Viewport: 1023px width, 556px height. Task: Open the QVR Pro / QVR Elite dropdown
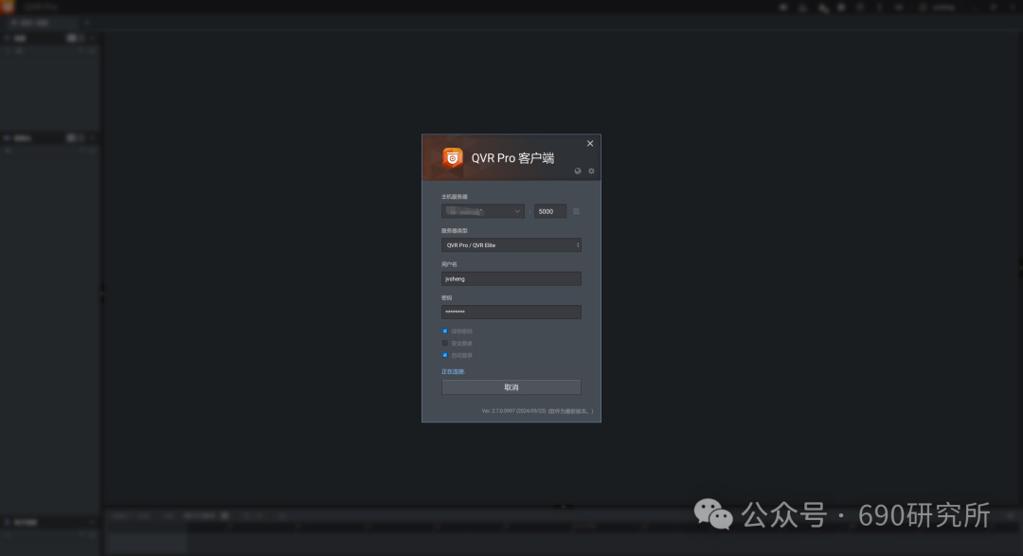point(511,245)
